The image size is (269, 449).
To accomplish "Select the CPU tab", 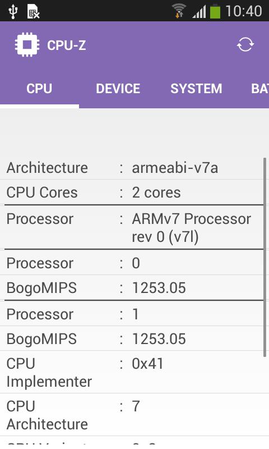I will [39, 89].
